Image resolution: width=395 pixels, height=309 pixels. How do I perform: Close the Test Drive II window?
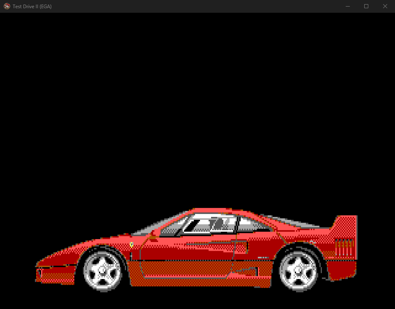coord(385,6)
